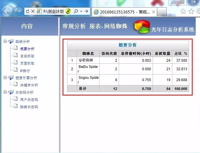
Task: Maximize the browser window
Action: [x=182, y=2]
